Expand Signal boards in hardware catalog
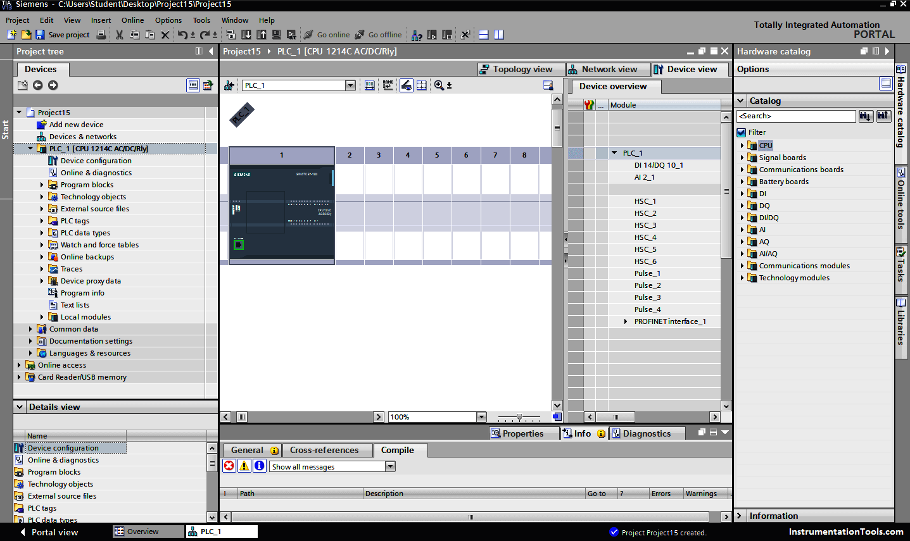This screenshot has width=910, height=541. (742, 158)
